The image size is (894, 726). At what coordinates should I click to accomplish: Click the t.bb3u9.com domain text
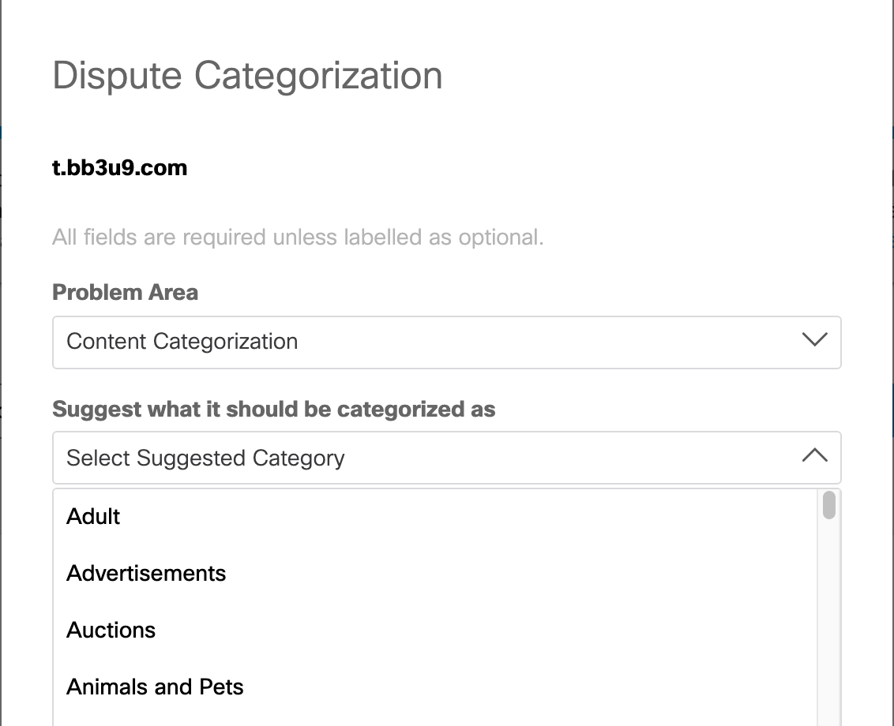120,167
